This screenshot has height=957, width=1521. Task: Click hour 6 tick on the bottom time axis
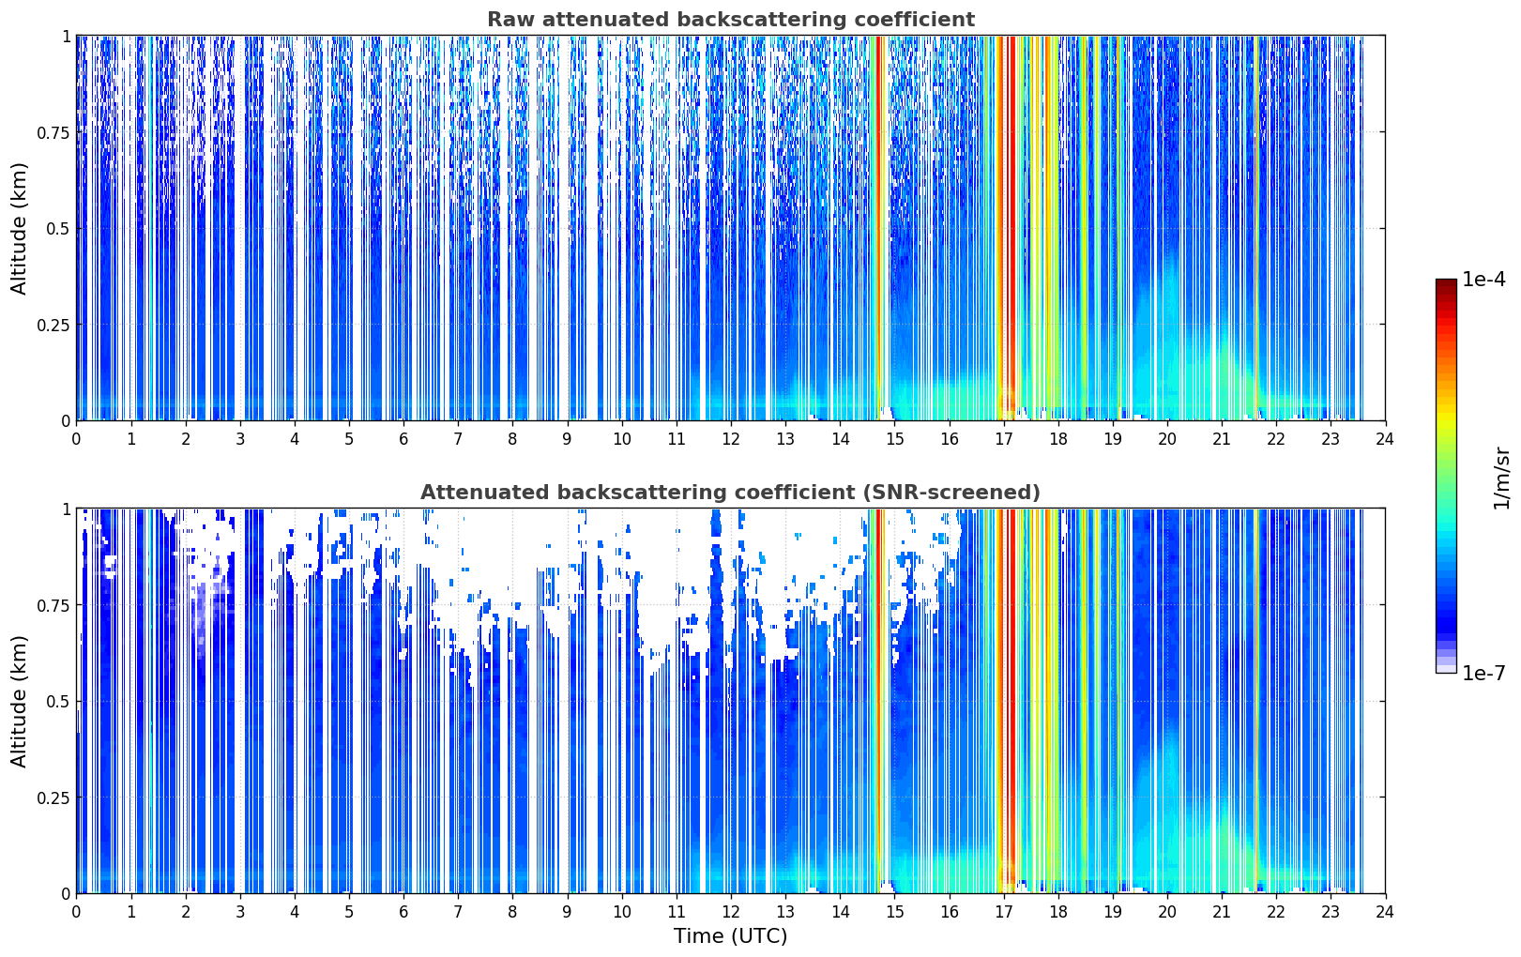click(403, 911)
